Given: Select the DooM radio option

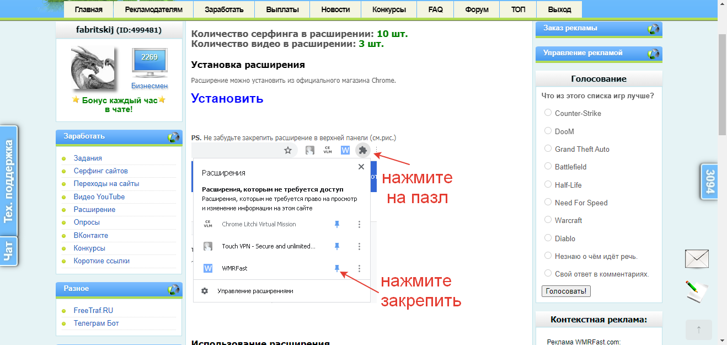Looking at the screenshot, I should pyautogui.click(x=548, y=131).
